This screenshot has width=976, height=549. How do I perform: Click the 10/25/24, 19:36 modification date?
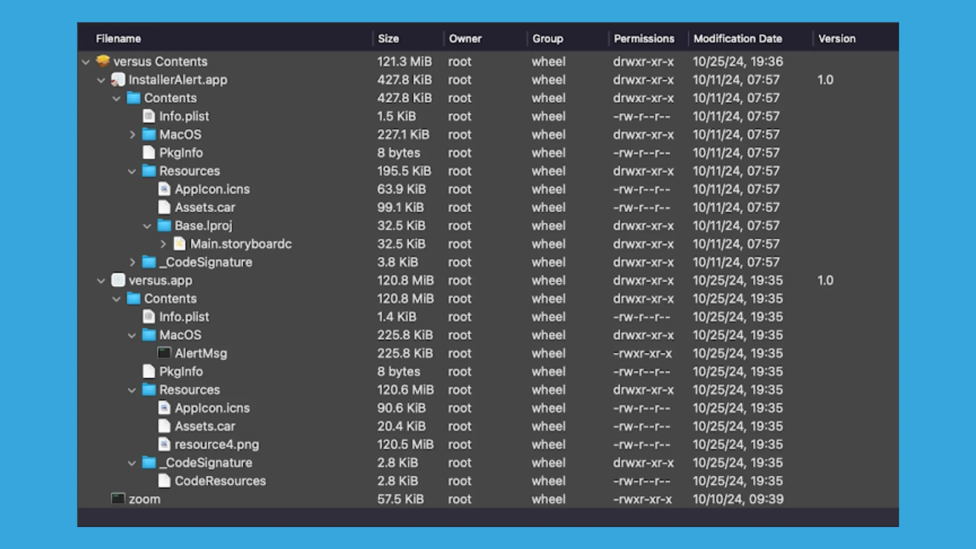[x=738, y=61]
